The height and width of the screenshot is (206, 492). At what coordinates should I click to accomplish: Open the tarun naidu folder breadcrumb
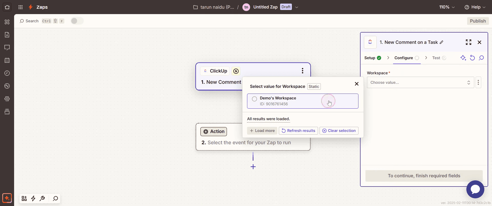tap(214, 7)
